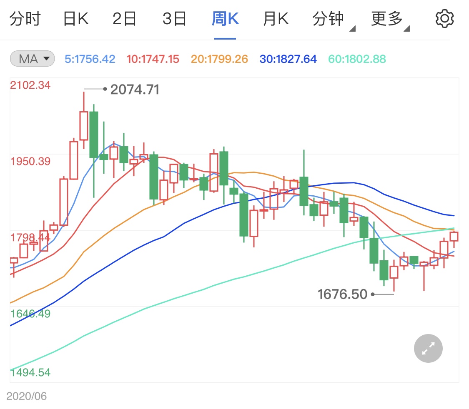Open the chart settings gear icon
The height and width of the screenshot is (409, 469).
444,19
